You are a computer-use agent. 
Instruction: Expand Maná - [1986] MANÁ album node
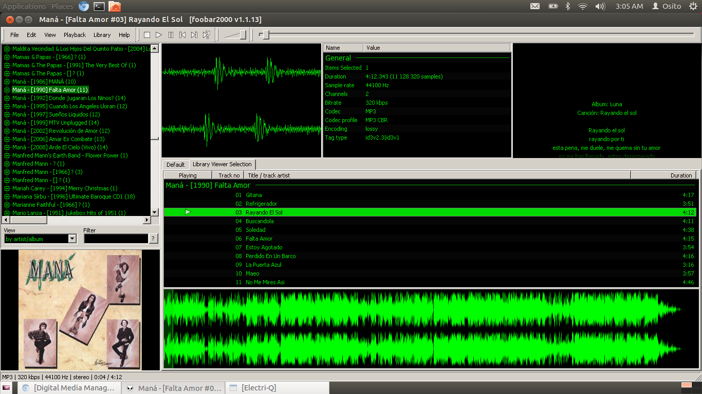point(7,82)
